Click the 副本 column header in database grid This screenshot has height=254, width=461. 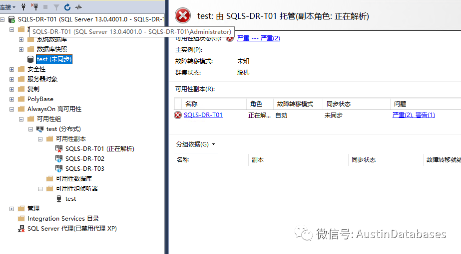[298, 160]
